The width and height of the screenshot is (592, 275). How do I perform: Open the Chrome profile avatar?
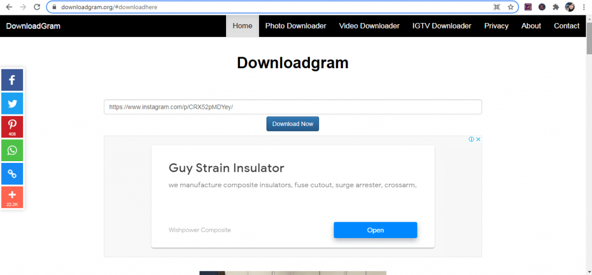point(569,7)
